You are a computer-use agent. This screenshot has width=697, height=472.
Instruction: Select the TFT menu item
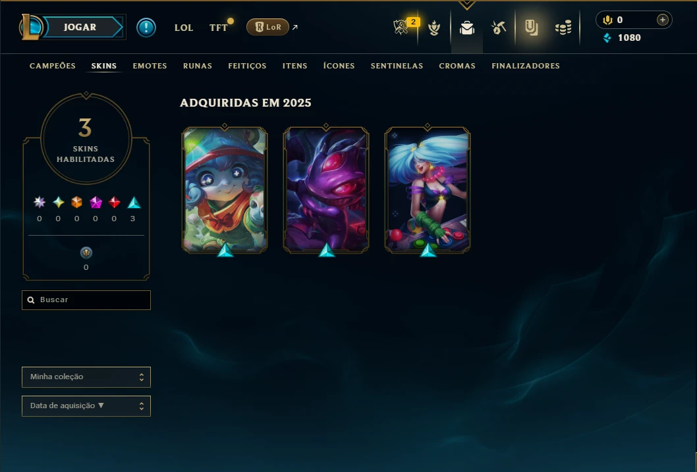(x=218, y=28)
